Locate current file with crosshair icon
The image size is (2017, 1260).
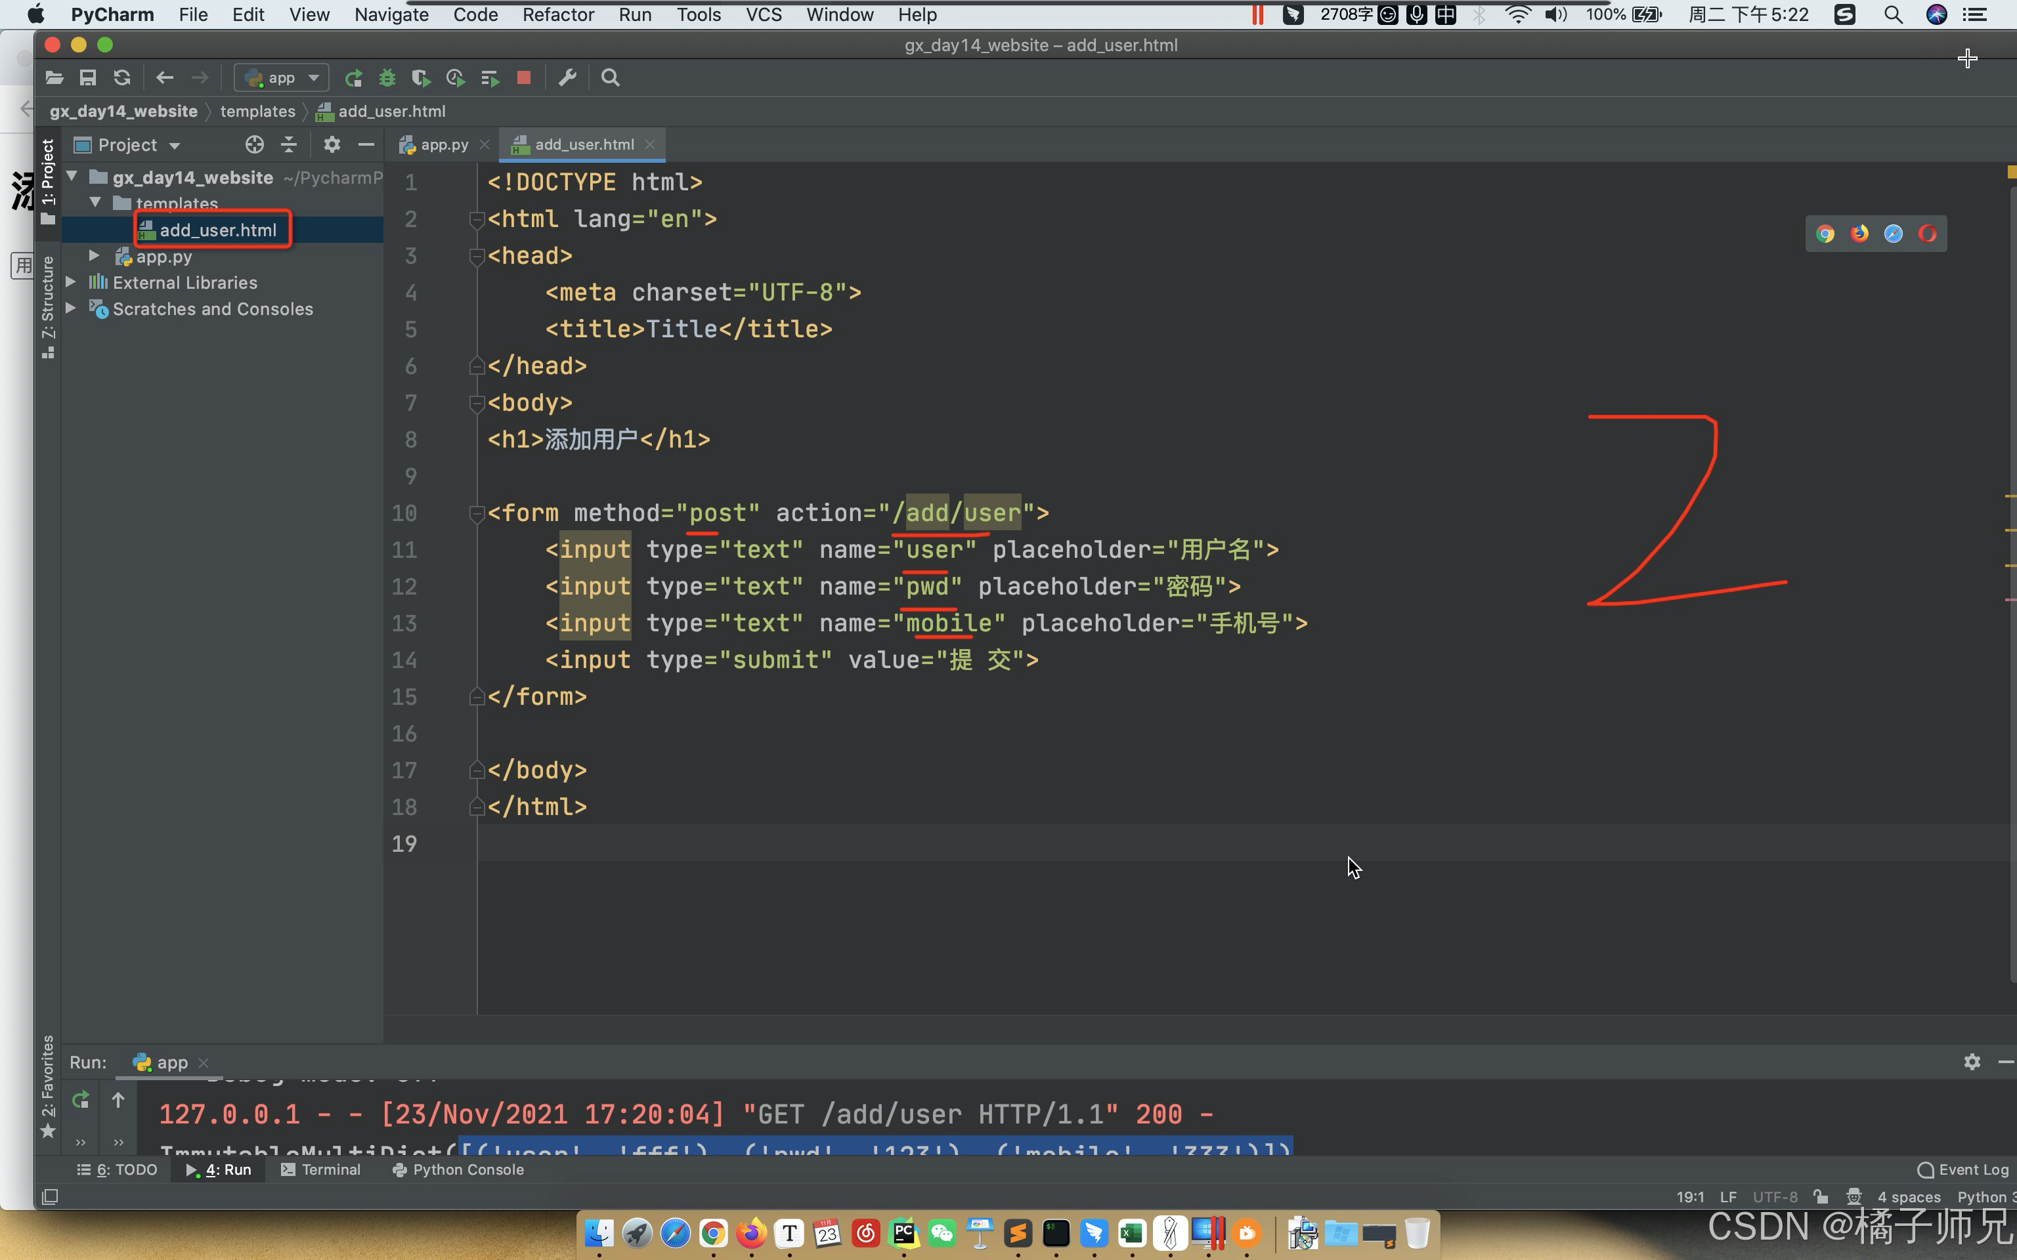[x=254, y=145]
